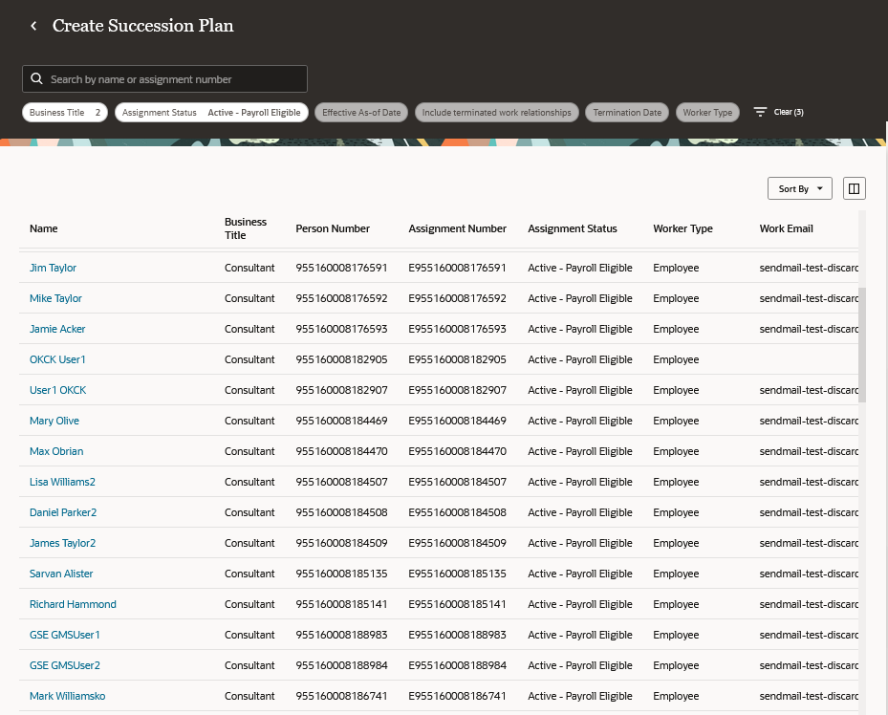Click assignment number E955160008188983

point(457,635)
